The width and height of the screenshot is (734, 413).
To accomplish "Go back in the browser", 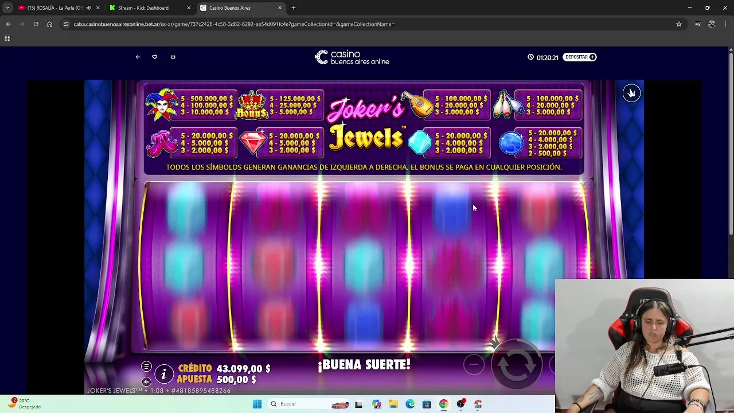I will pyautogui.click(x=8, y=24).
